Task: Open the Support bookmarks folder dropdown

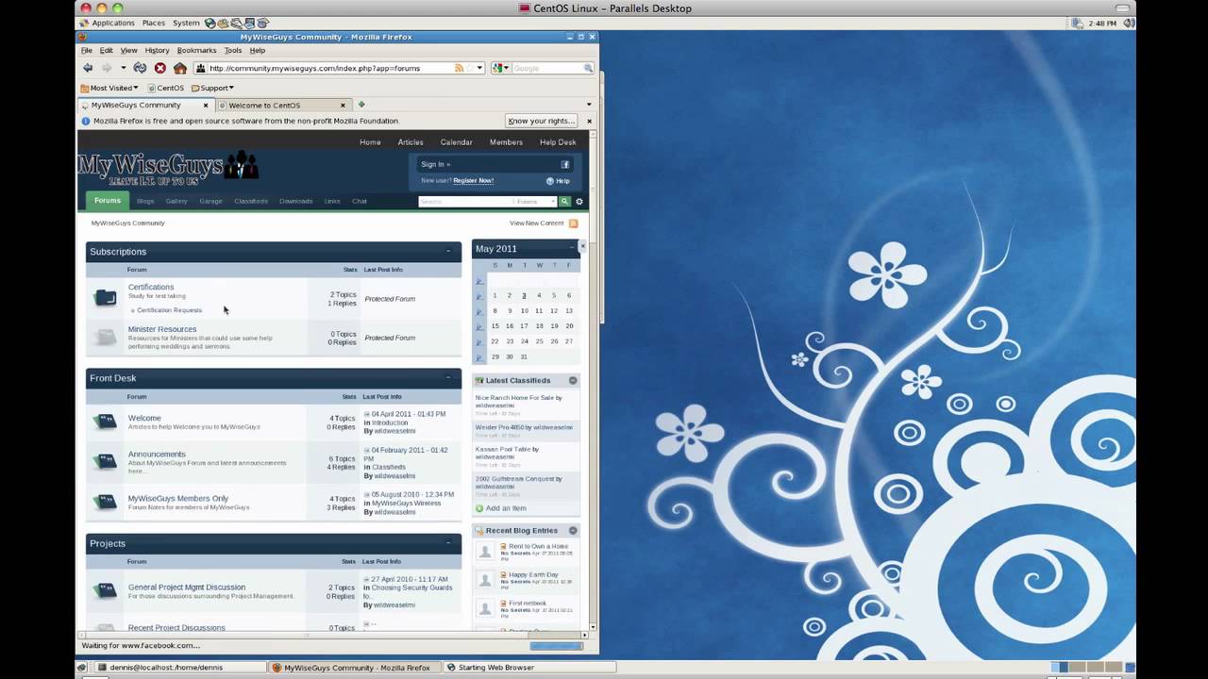Action: coord(212,88)
